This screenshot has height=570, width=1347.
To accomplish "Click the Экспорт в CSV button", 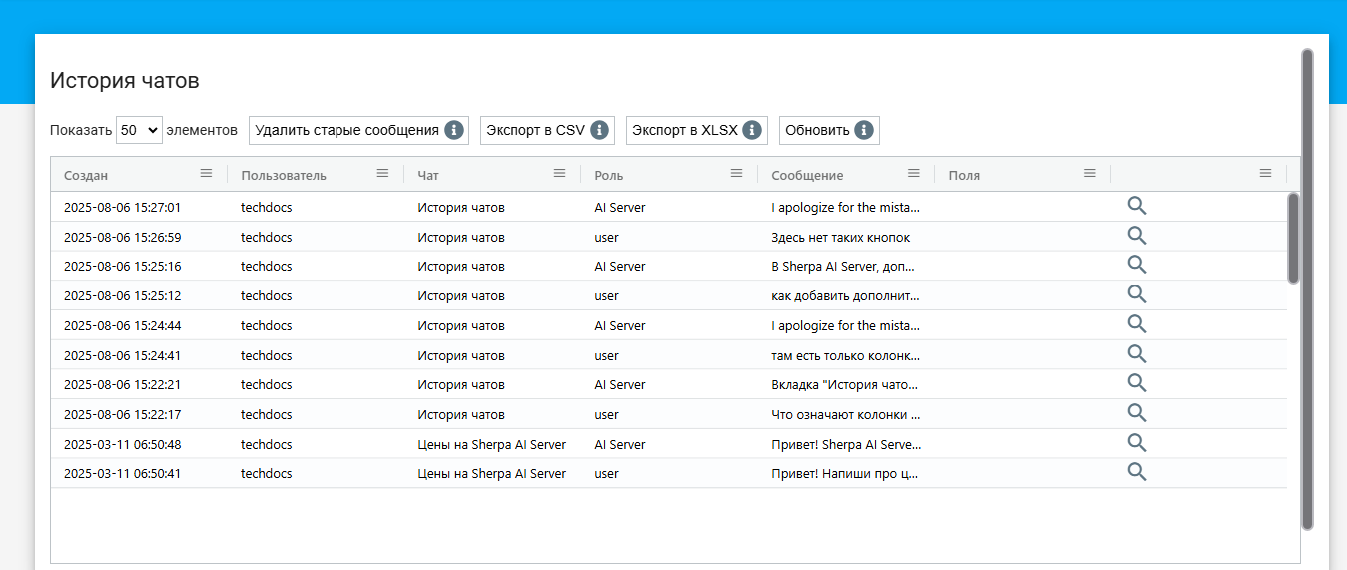I will (535, 130).
